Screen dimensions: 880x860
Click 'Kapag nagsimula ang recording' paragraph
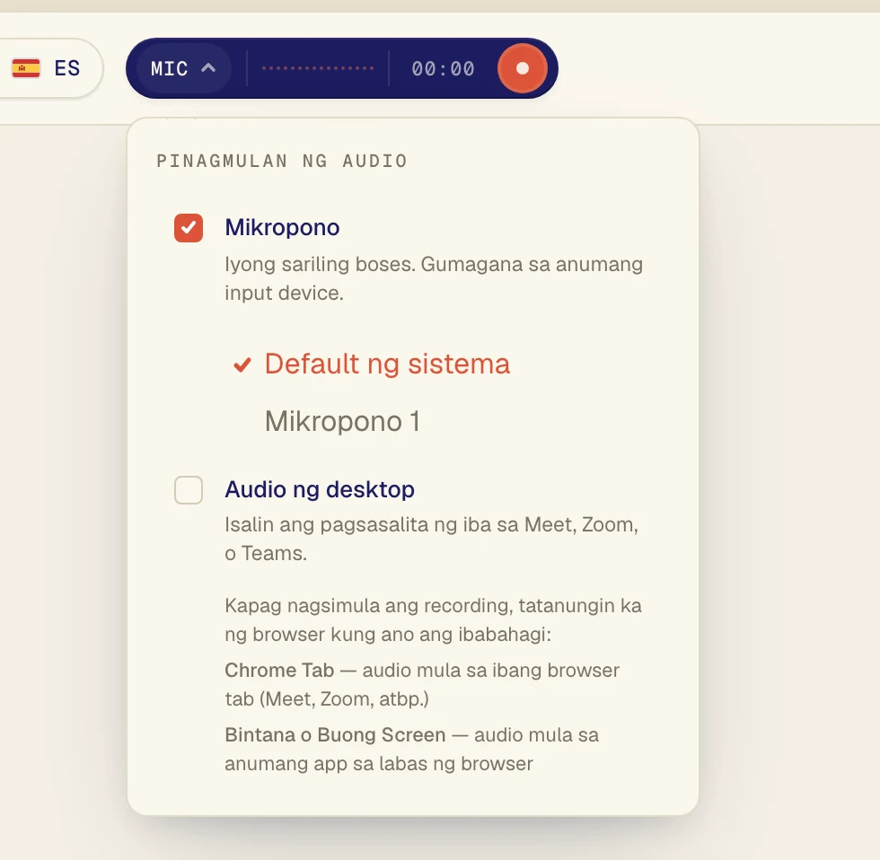433,620
